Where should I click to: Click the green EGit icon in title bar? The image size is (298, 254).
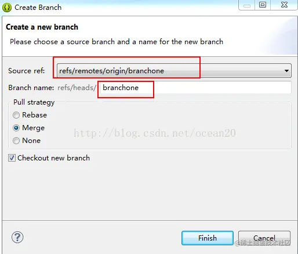coord(7,8)
